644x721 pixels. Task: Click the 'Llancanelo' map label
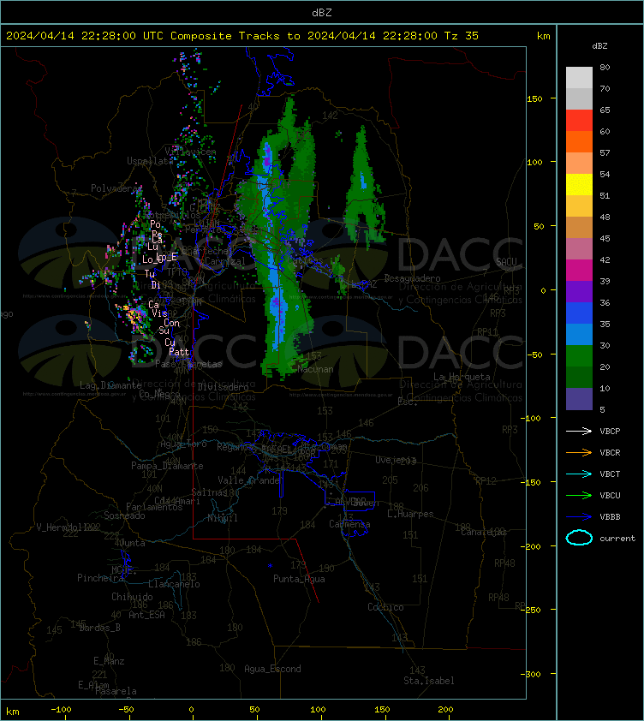pos(174,584)
